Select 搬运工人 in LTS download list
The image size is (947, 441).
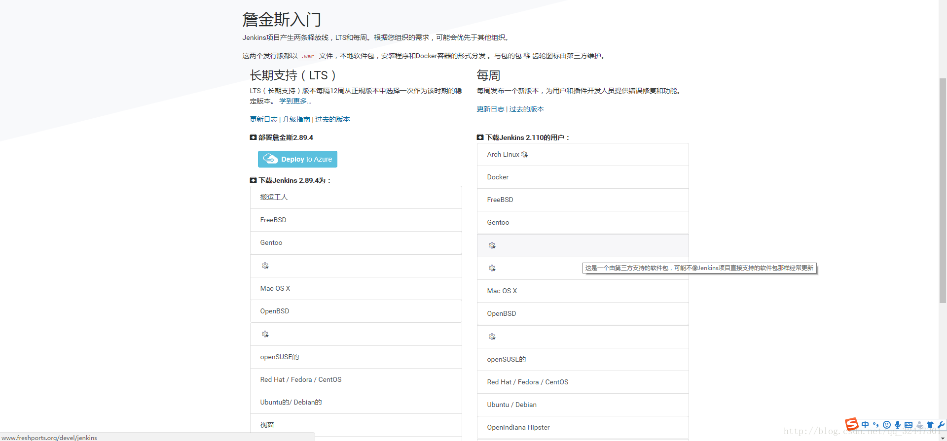point(356,197)
